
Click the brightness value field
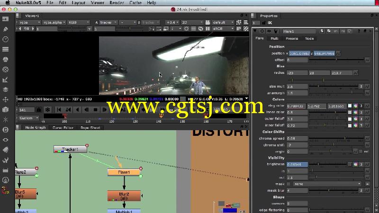click(x=297, y=164)
